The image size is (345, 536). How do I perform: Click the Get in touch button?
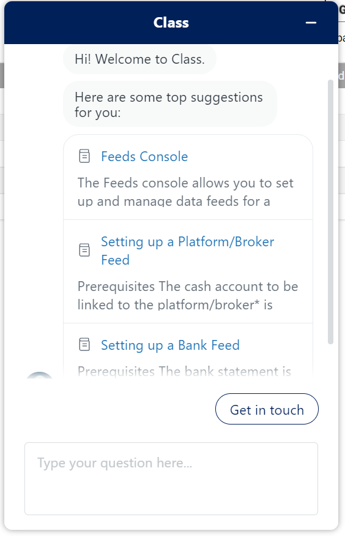[x=267, y=409]
